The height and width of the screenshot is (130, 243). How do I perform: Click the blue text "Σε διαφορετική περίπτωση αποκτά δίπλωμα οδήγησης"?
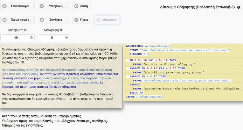[x=53, y=85]
